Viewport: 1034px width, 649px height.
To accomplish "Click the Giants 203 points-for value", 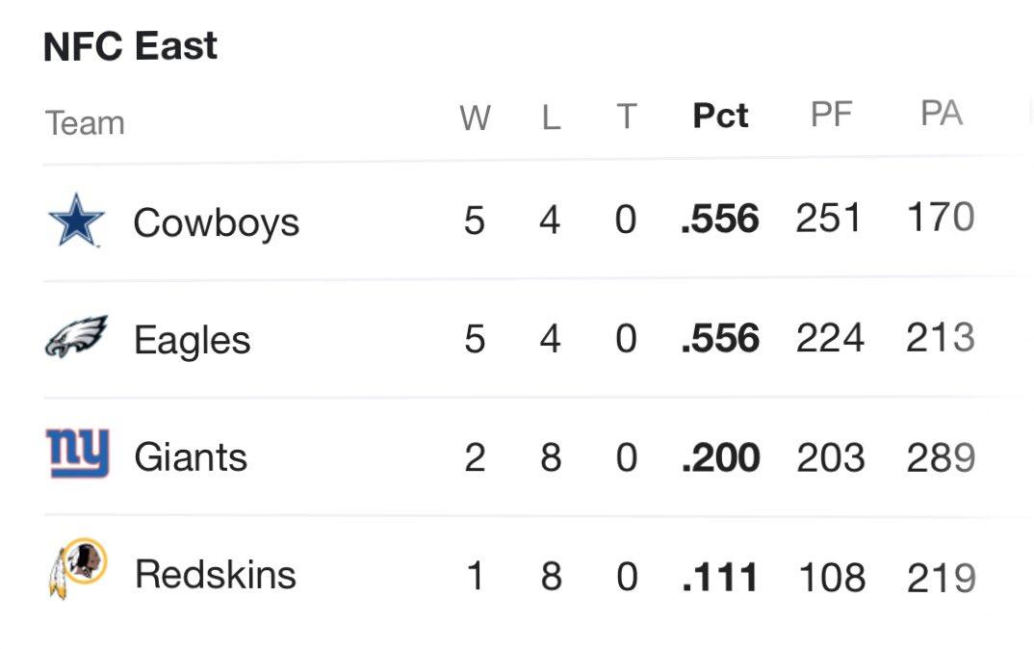I will [x=831, y=456].
